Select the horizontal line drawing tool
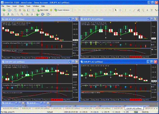 (130, 10)
